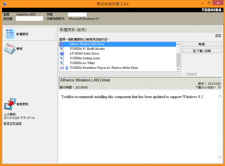The height and width of the screenshot is (166, 225).
Task: Click the 略過 skip button
Action: [x=202, y=44]
